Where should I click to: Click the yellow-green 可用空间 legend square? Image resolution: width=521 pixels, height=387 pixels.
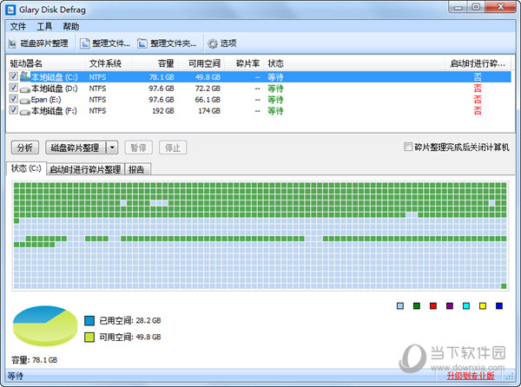pos(89,337)
